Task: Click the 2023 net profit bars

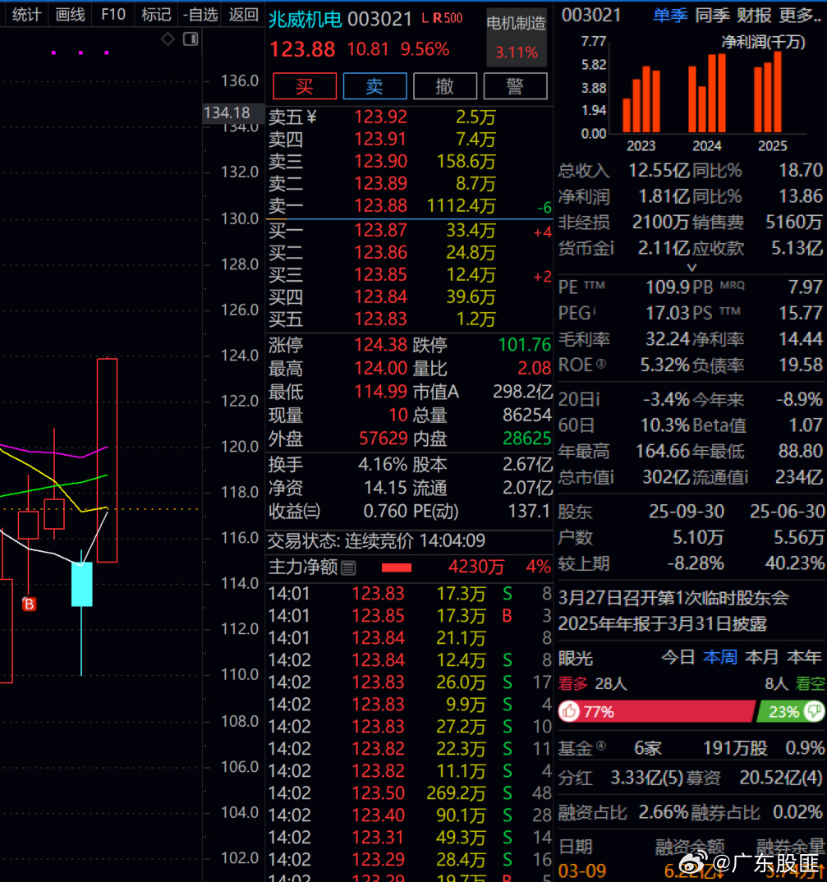Action: pos(641,99)
